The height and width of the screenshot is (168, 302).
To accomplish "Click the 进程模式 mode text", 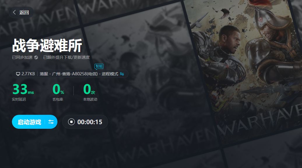I will coord(110,74).
